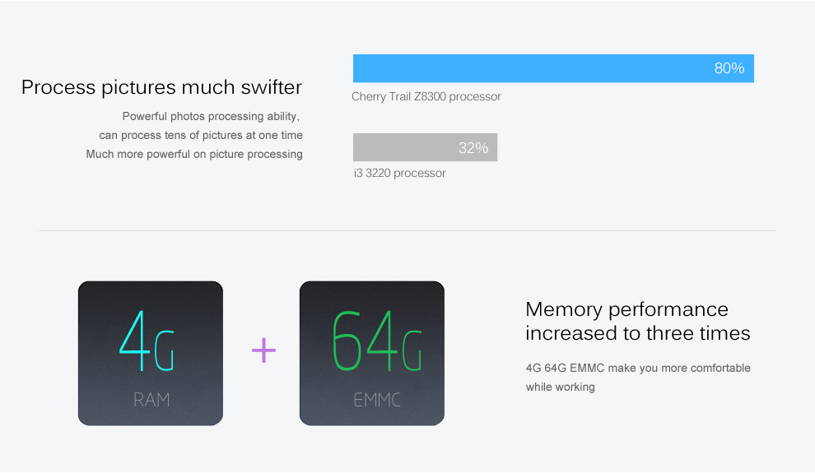Click the EMMC label on dark tile
Image resolution: width=815 pixels, height=473 pixels.
click(x=377, y=400)
